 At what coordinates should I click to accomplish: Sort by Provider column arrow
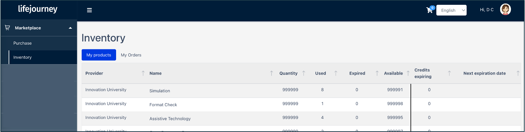pyautogui.click(x=143, y=73)
